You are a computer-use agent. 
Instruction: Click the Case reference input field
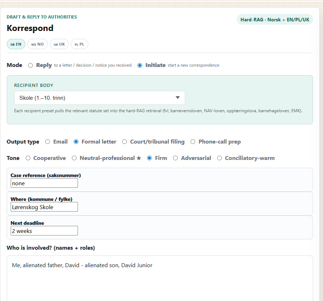[44, 183]
